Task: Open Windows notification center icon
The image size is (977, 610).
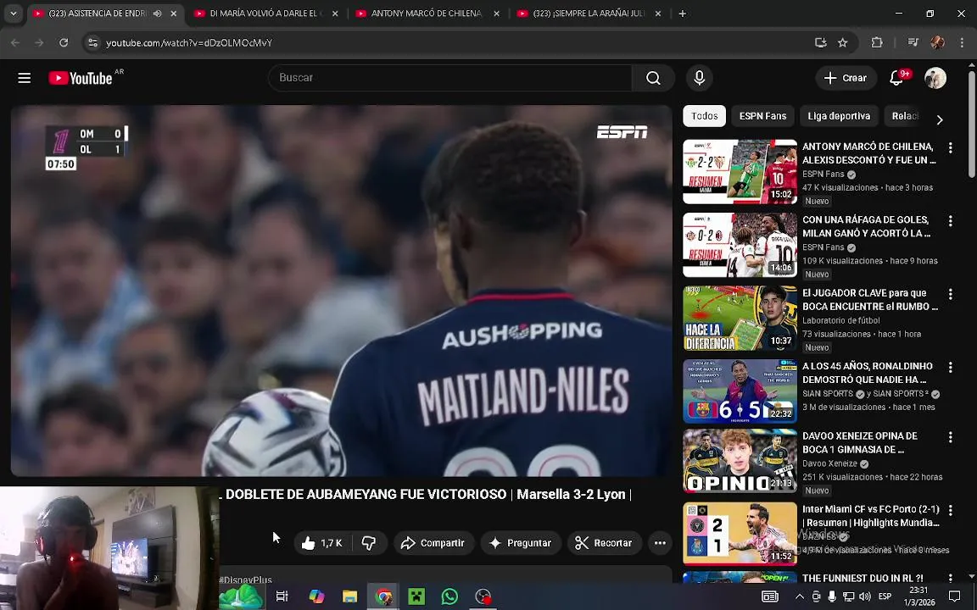Action: click(x=954, y=596)
